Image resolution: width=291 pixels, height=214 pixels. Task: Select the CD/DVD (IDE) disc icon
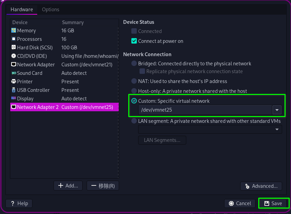14,56
